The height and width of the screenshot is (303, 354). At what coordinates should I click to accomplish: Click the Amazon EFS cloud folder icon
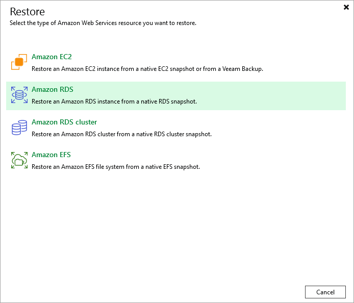tap(19, 161)
